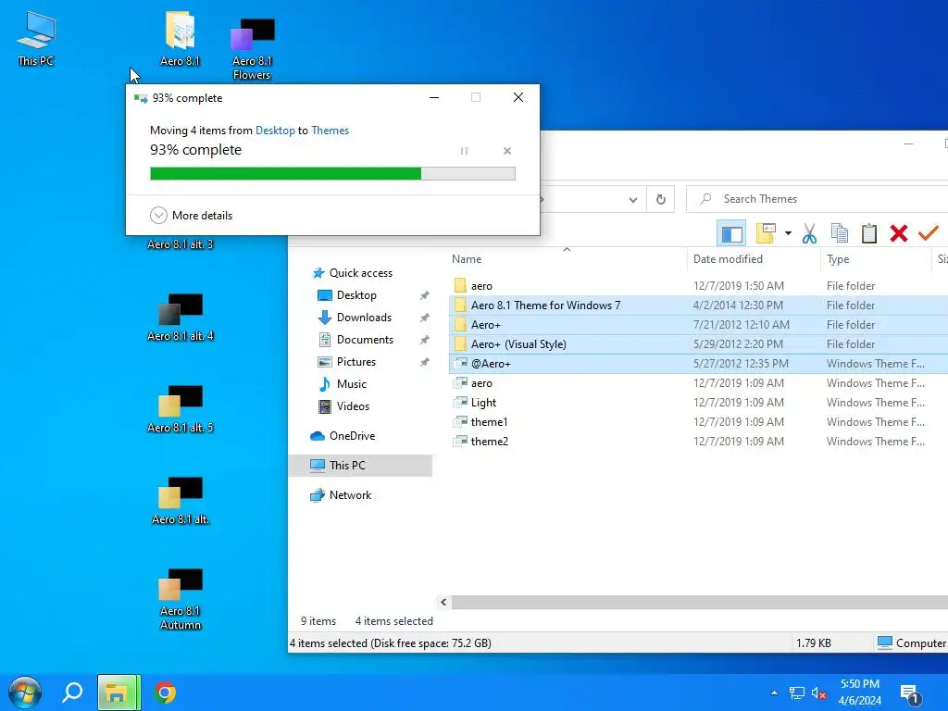Click the preview pane toolbar icon
Screen dimensions: 948x711
tap(731, 233)
